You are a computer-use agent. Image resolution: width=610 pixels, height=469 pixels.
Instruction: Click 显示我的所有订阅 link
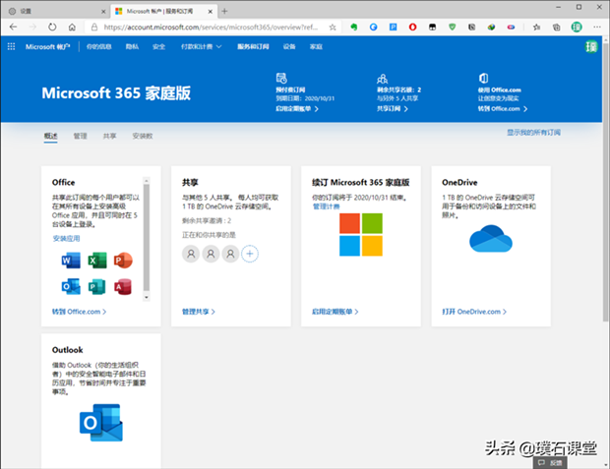click(x=533, y=133)
